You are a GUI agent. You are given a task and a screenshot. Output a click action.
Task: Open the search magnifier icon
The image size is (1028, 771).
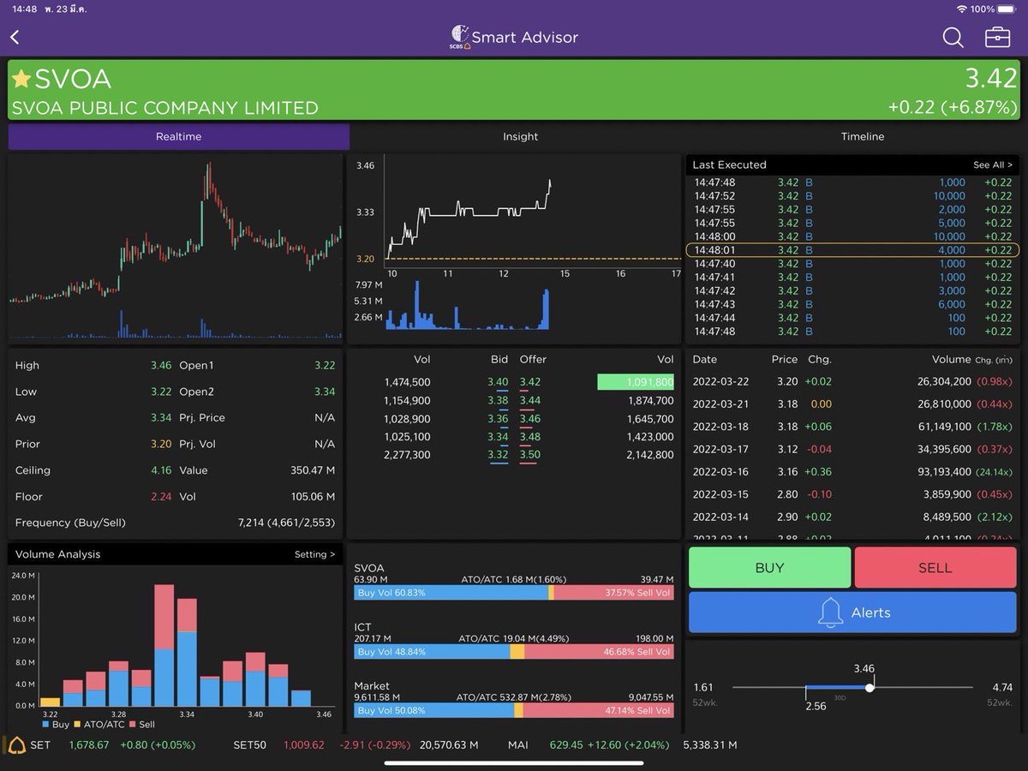[953, 37]
